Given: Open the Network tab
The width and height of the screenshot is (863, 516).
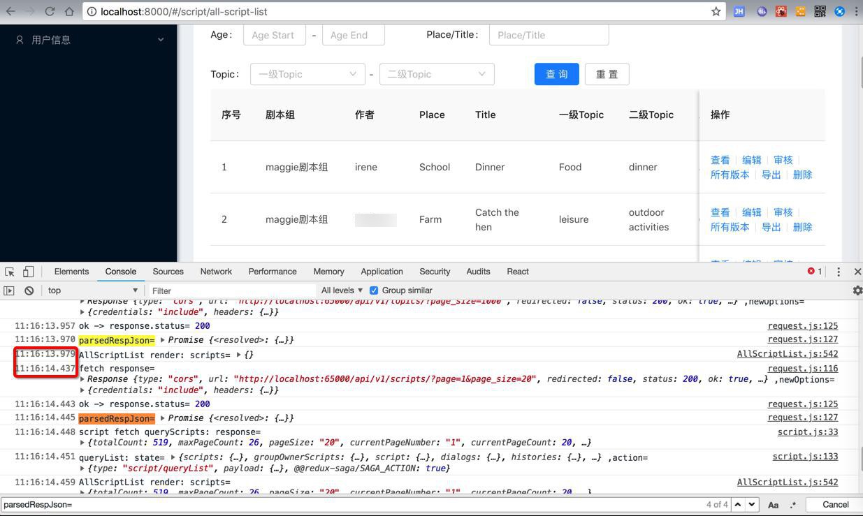Looking at the screenshot, I should pyautogui.click(x=216, y=272).
